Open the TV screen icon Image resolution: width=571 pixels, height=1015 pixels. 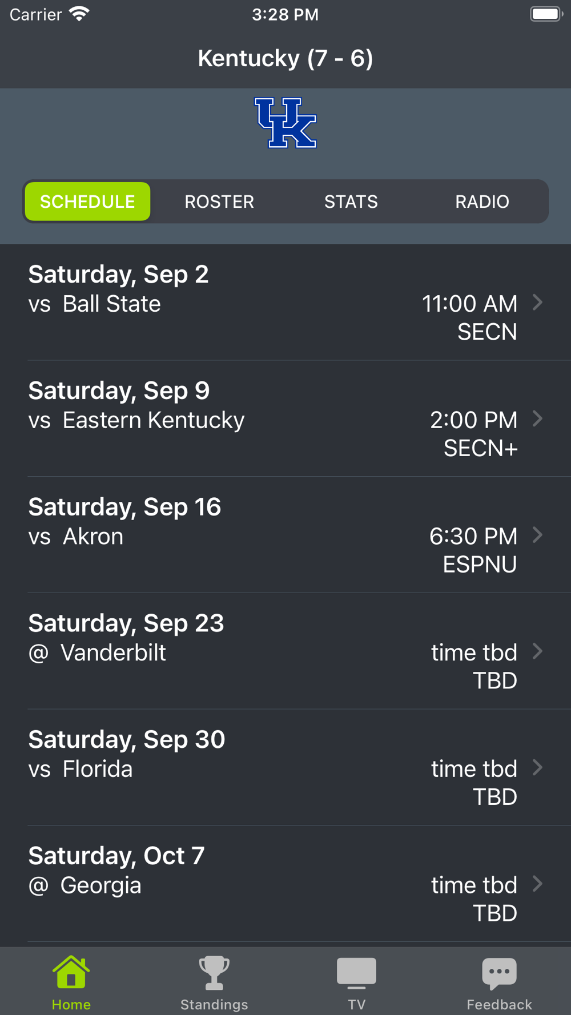pyautogui.click(x=356, y=972)
